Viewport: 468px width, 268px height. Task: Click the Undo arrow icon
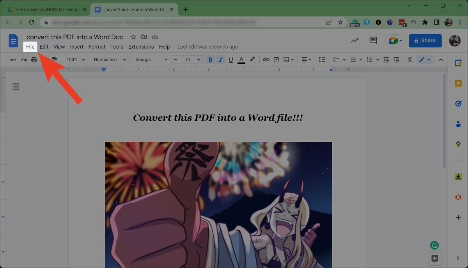point(13,60)
